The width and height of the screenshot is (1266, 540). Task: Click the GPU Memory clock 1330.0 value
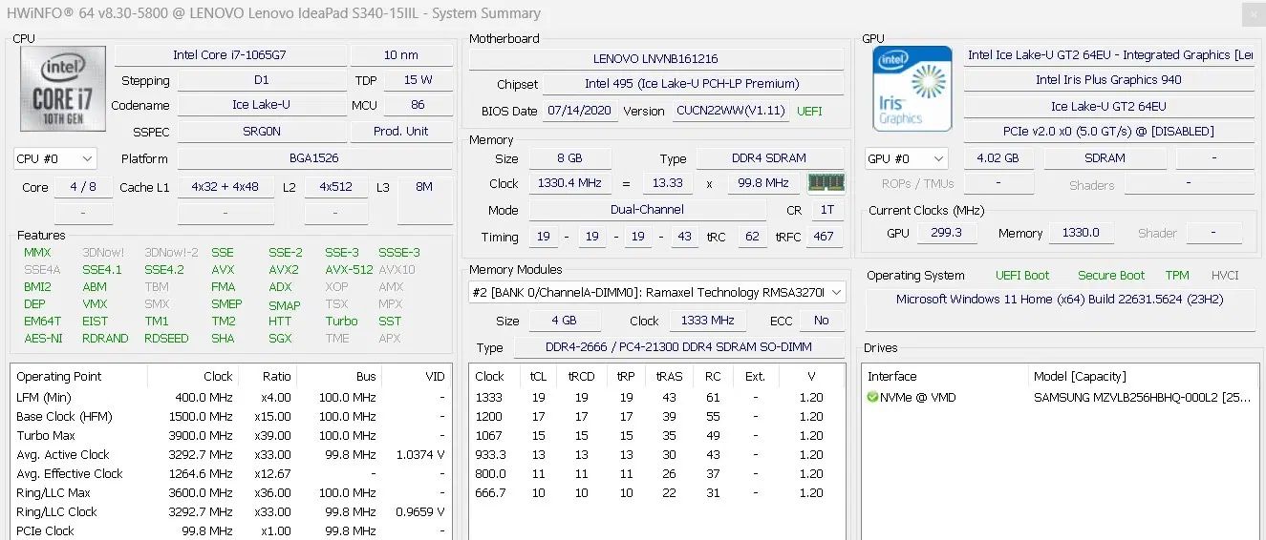(1081, 233)
